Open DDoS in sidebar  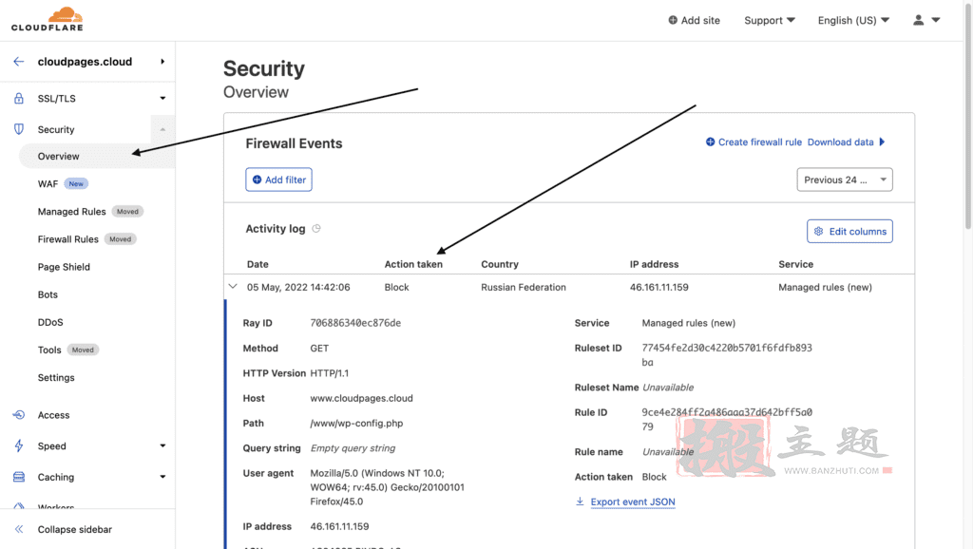pyautogui.click(x=50, y=322)
